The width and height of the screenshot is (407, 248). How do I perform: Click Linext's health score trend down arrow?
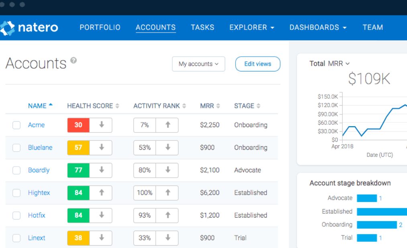click(102, 238)
